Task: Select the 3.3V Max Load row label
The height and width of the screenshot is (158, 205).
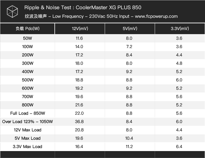Action: (27, 147)
